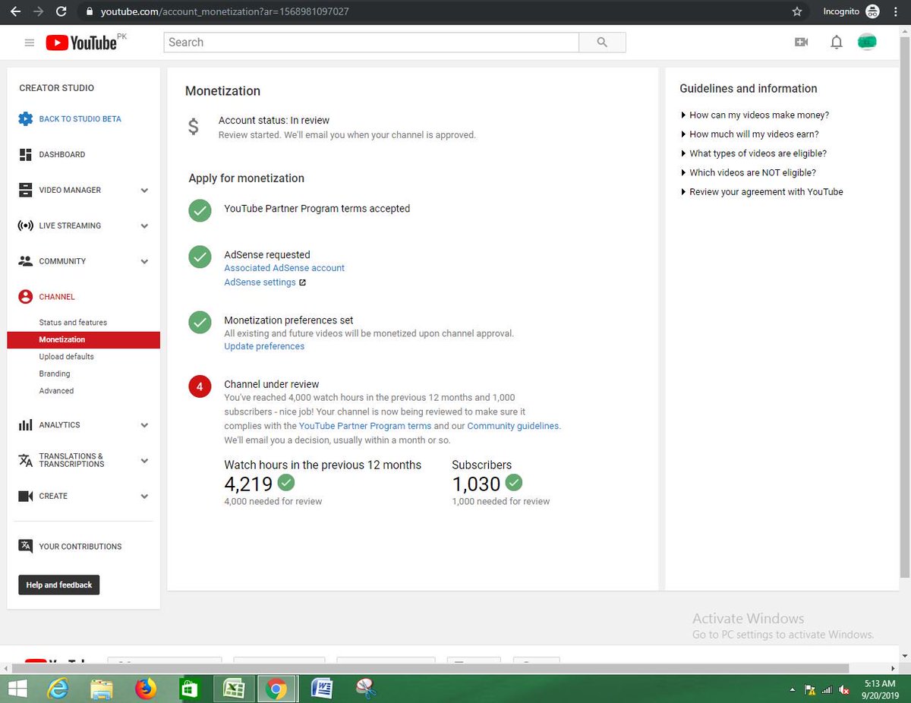The width and height of the screenshot is (911, 703).
Task: Click the AdSense settings external-link icon
Action: point(302,282)
